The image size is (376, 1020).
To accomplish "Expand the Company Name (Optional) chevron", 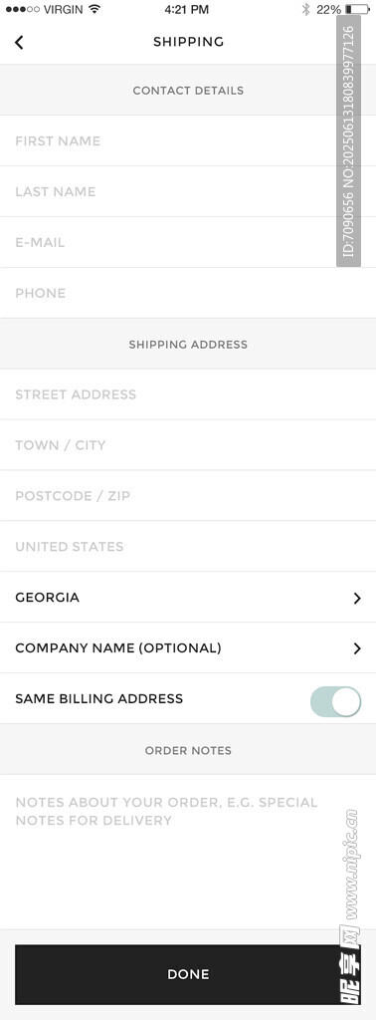I will (x=356, y=648).
